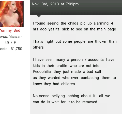Viewport: 122px width, 114px height.
Task: Click the paragraph starting That's right
Action: (75, 44)
